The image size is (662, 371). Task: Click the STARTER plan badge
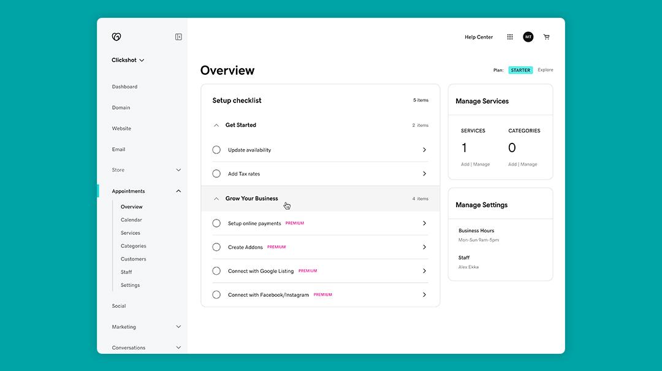tap(520, 70)
